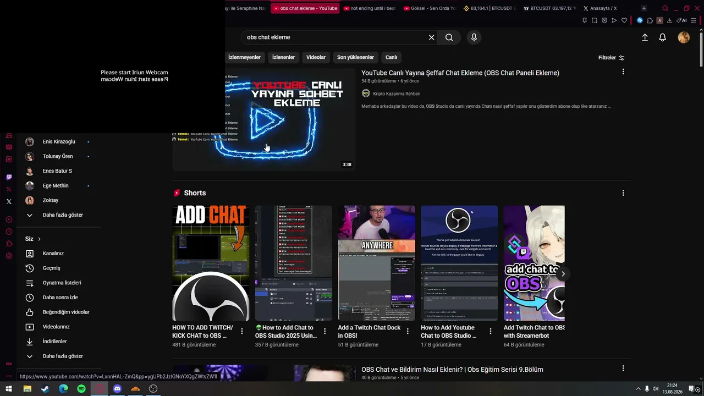Open the easy setup sliders icon

click(694, 20)
